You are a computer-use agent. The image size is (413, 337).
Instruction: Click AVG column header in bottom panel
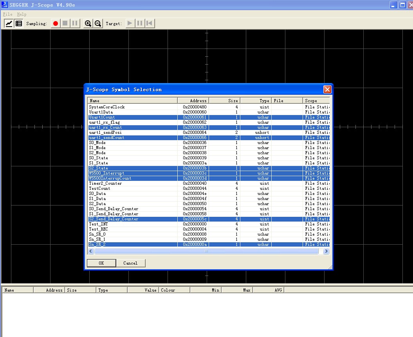[x=268, y=290]
